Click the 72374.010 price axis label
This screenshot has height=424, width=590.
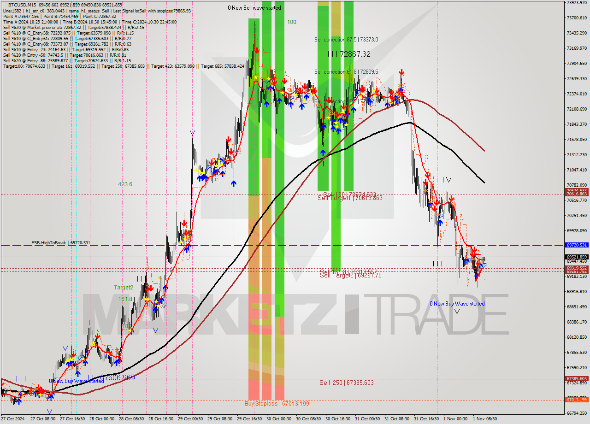click(577, 94)
